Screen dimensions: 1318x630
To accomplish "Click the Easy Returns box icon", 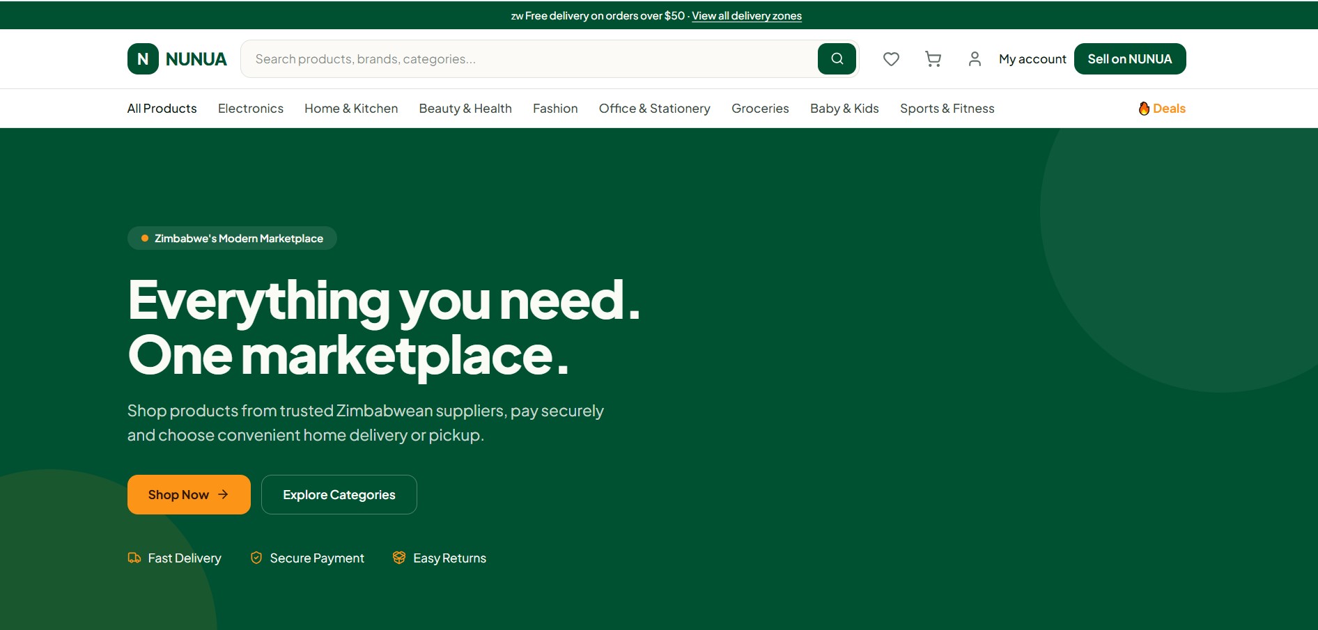I will click(x=399, y=558).
